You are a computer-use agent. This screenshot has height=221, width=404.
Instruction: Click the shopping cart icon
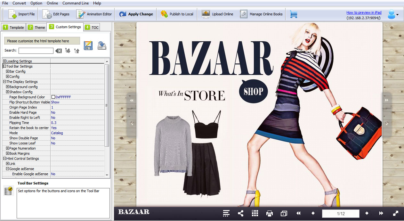coord(294,14)
